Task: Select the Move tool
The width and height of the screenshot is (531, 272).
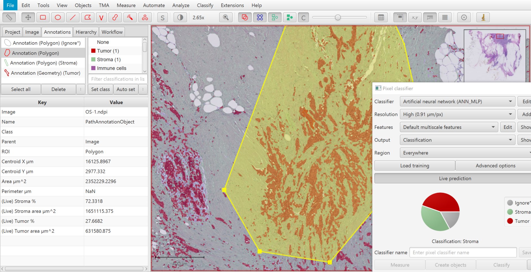Action: pyautogui.click(x=28, y=17)
